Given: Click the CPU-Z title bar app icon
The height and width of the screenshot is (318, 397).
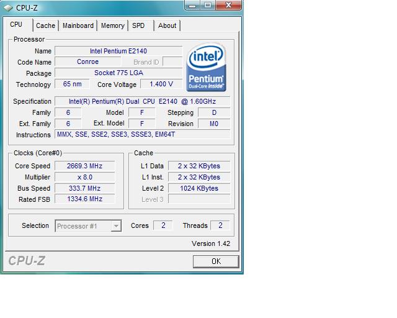Looking at the screenshot, I should pyautogui.click(x=8, y=8).
